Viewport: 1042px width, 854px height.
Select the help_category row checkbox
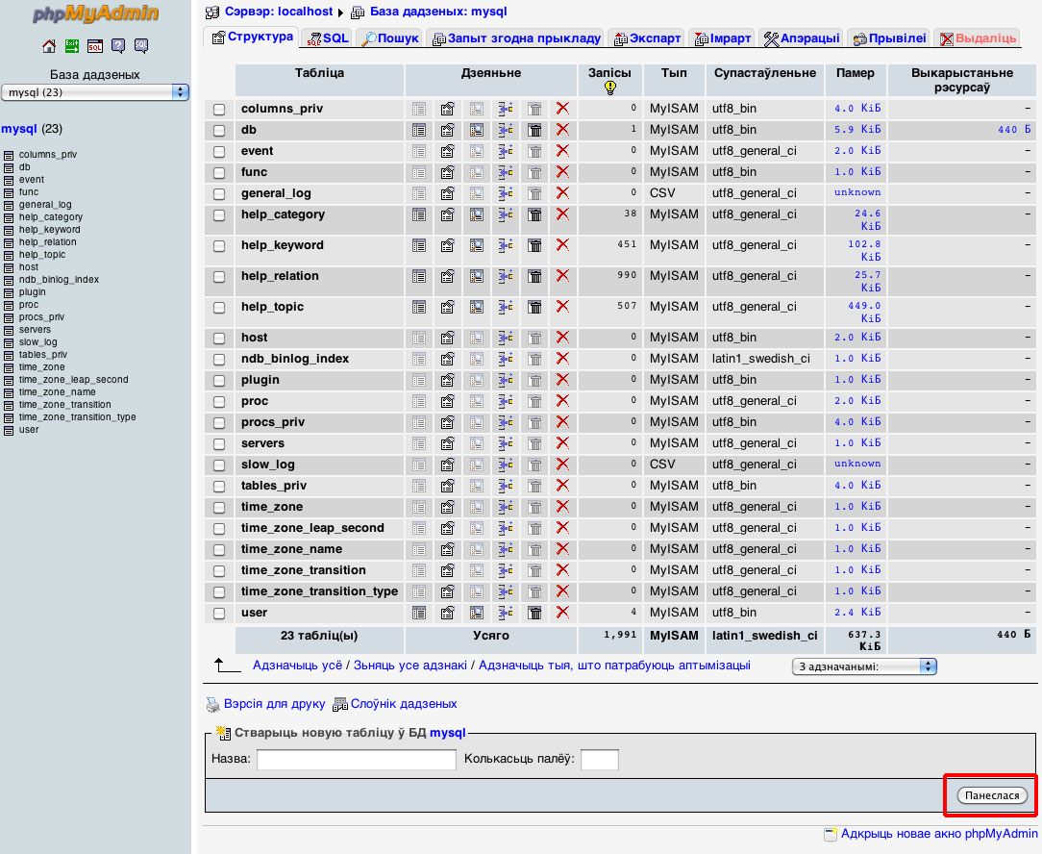tap(219, 215)
